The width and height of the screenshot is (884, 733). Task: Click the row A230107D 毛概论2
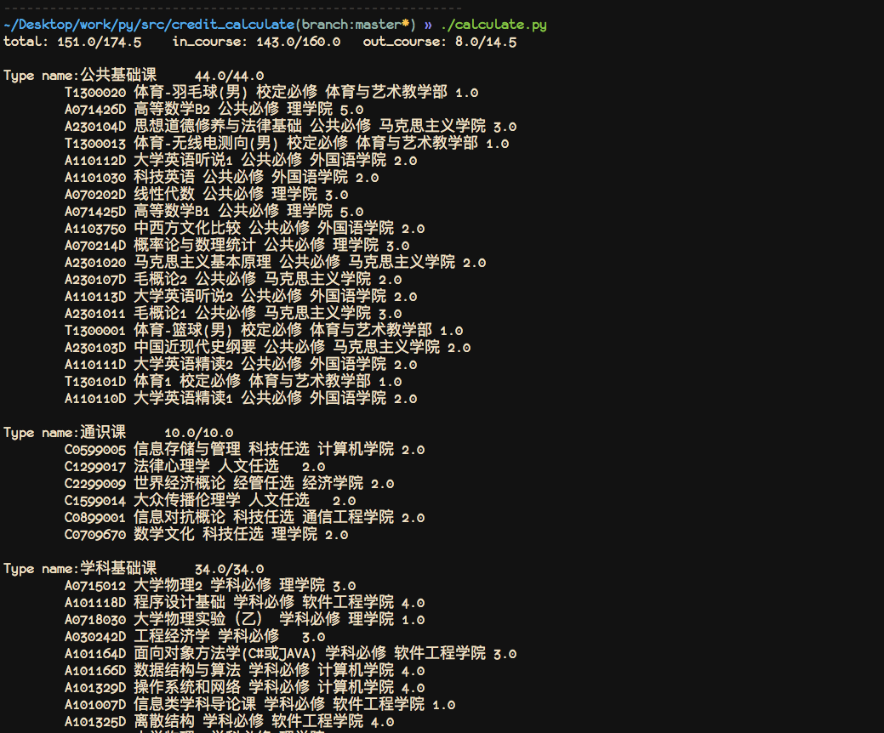tap(233, 280)
